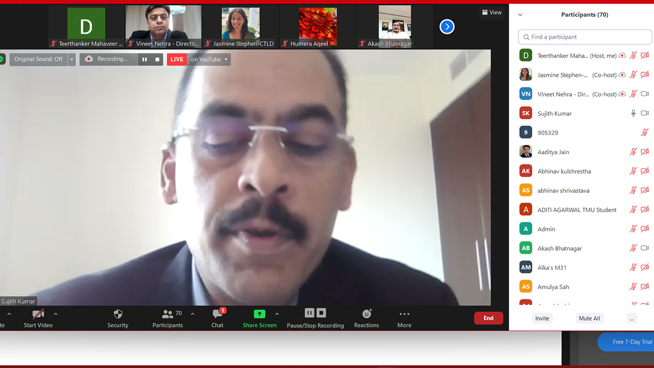The image size is (654, 368).
Task: Click the Find a participant search field
Action: pos(585,37)
